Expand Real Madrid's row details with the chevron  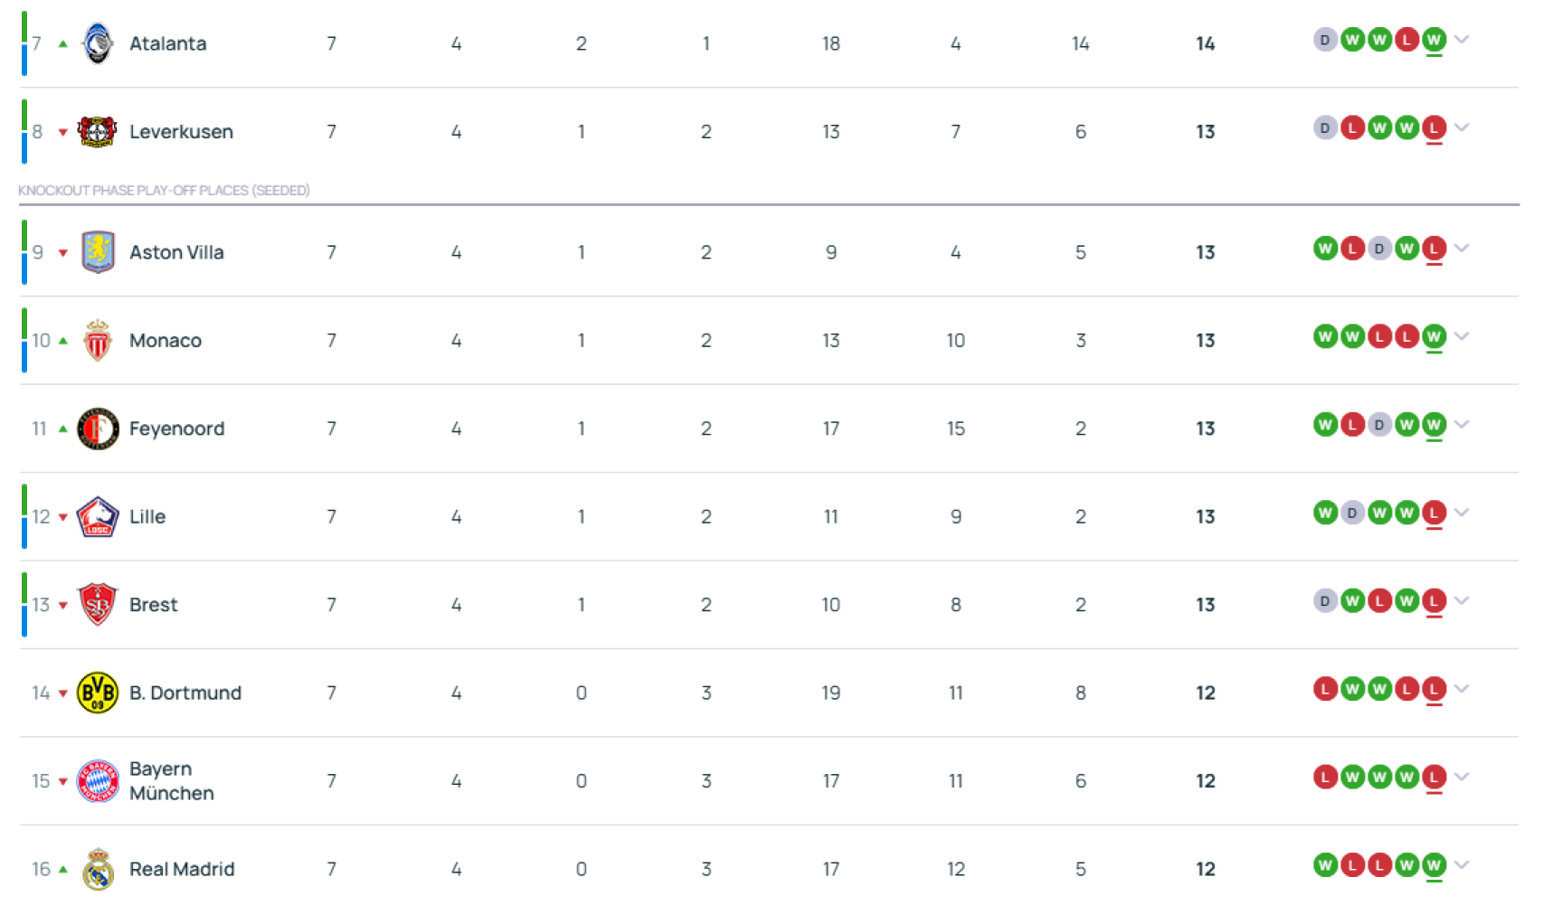pyautogui.click(x=1463, y=864)
